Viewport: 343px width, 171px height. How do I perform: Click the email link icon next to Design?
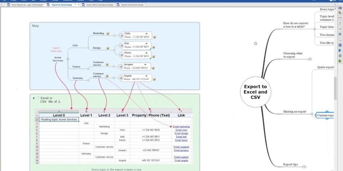pyautogui.click(x=108, y=48)
